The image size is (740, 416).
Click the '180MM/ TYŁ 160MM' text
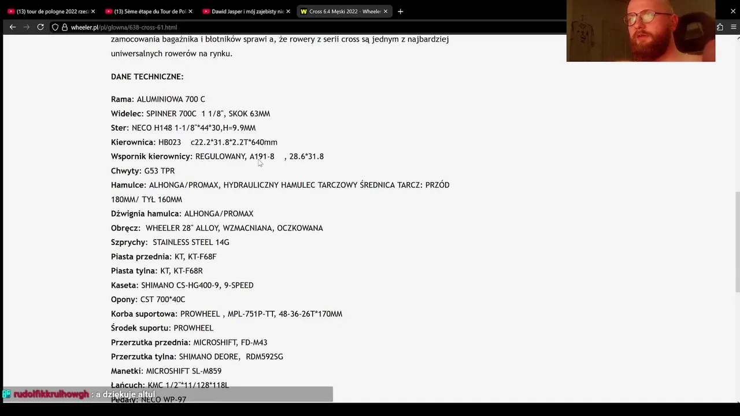tap(146, 199)
